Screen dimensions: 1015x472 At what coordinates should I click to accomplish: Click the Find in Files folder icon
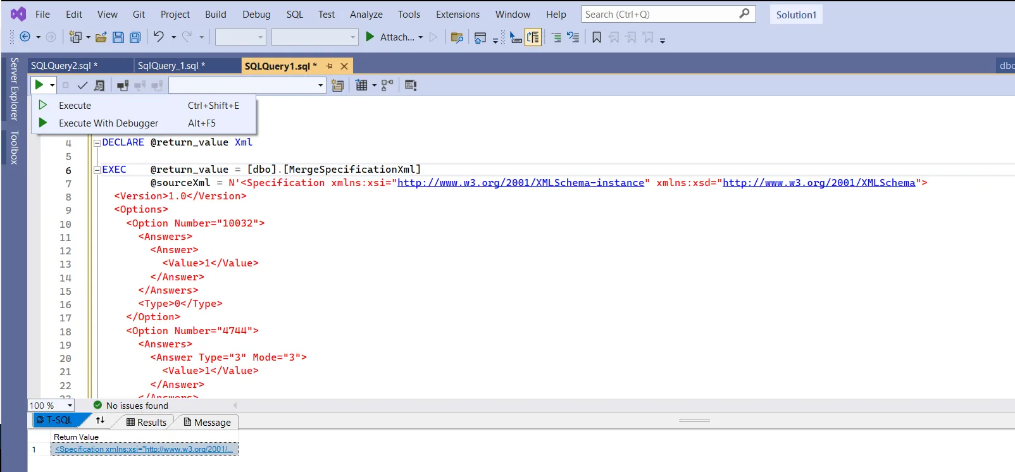tap(457, 37)
